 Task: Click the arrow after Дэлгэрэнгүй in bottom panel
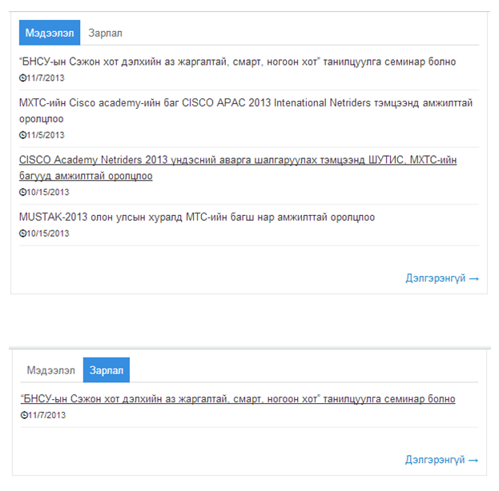[473, 460]
